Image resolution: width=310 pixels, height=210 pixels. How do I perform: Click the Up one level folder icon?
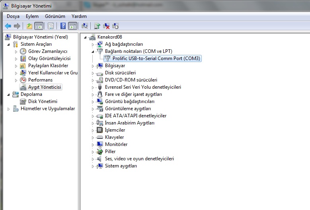pyautogui.click(x=29, y=26)
